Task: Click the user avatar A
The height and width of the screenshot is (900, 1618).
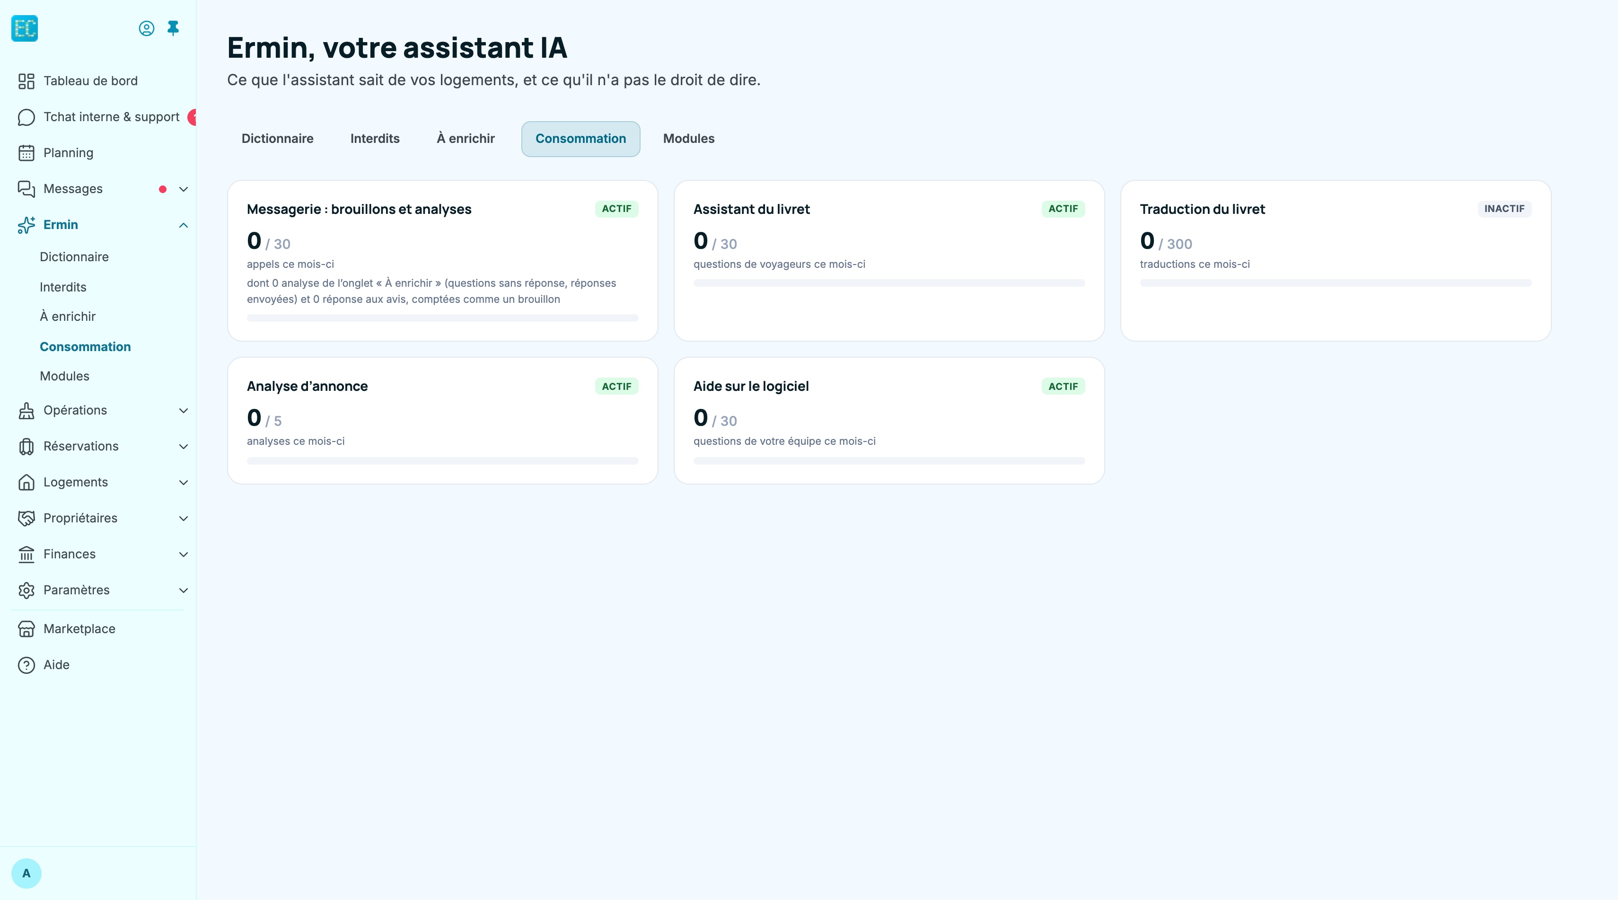Action: 26,874
